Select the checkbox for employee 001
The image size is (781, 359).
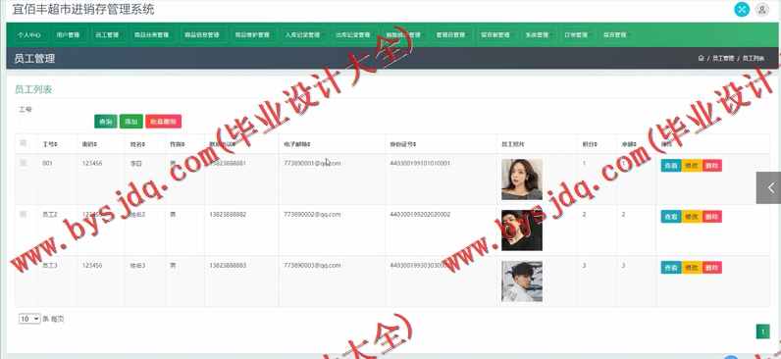[x=23, y=163]
